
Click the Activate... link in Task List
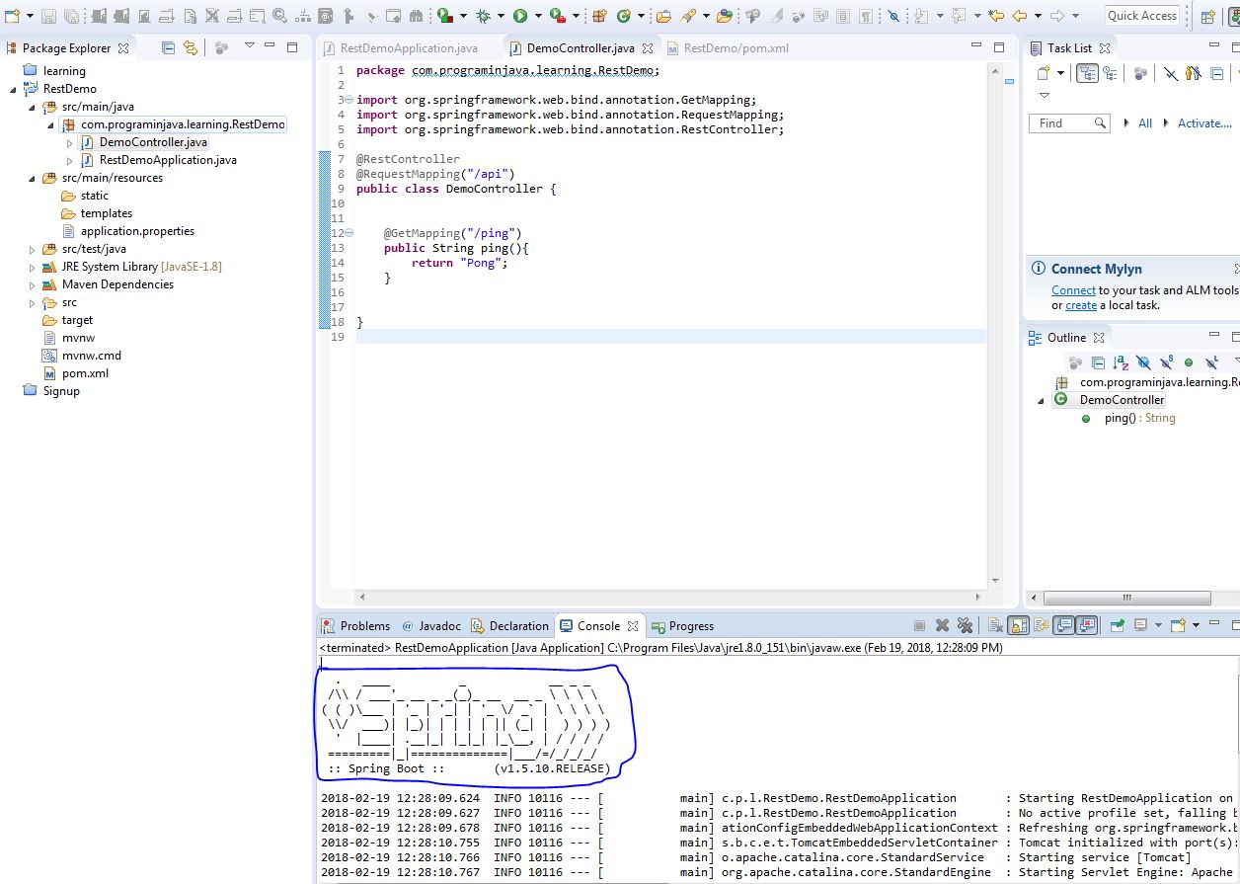(x=1204, y=123)
